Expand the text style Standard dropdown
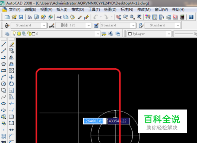This screenshot has height=143, width=197. [44, 26]
